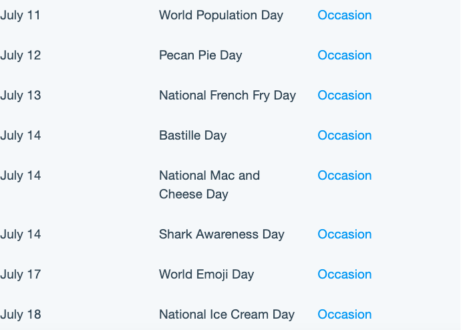Click the July 18 date cell
Viewport: 461px width, 330px height.
pyautogui.click(x=20, y=315)
